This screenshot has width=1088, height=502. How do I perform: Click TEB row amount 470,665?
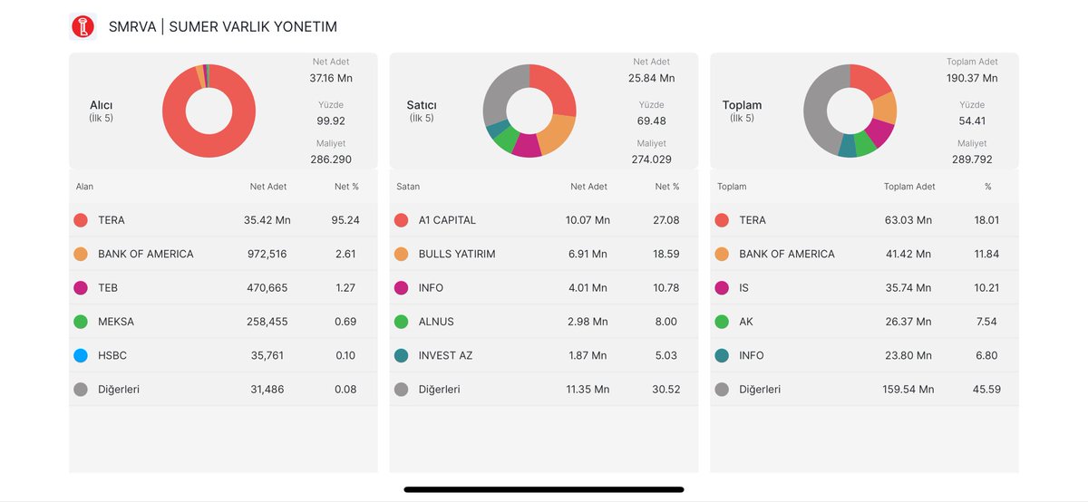click(x=266, y=288)
